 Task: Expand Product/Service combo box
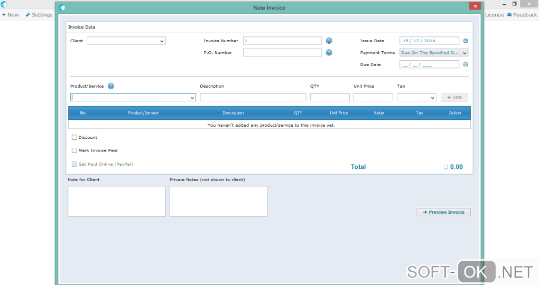192,98
